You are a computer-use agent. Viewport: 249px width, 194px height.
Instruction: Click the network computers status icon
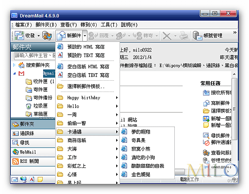pyautogui.click(x=23, y=180)
